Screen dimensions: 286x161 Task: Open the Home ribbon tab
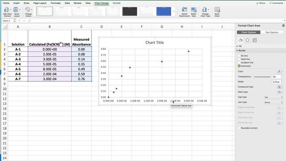6,3
